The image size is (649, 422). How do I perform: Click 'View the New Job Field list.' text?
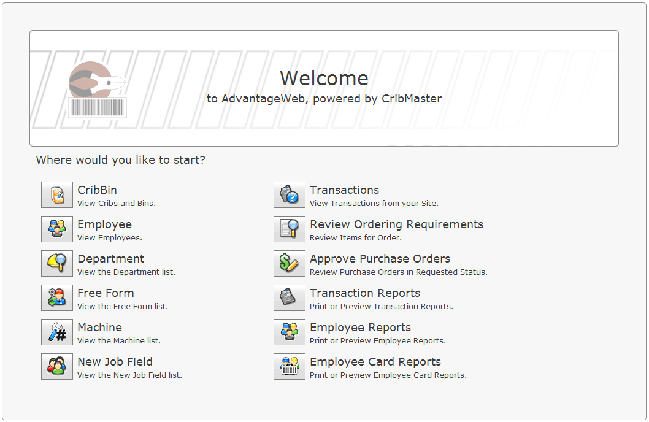point(129,375)
